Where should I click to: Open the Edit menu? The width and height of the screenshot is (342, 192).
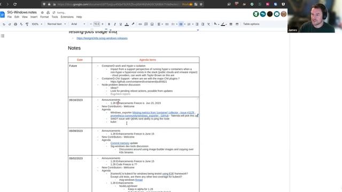(17, 17)
